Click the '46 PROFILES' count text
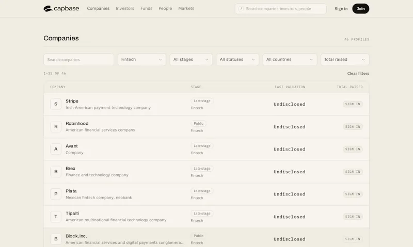 pyautogui.click(x=357, y=40)
